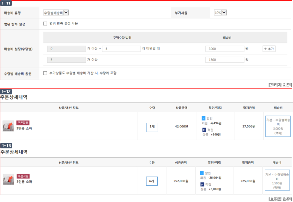
Task: Click the product reward value +5,040원
Action: coord(215,189)
